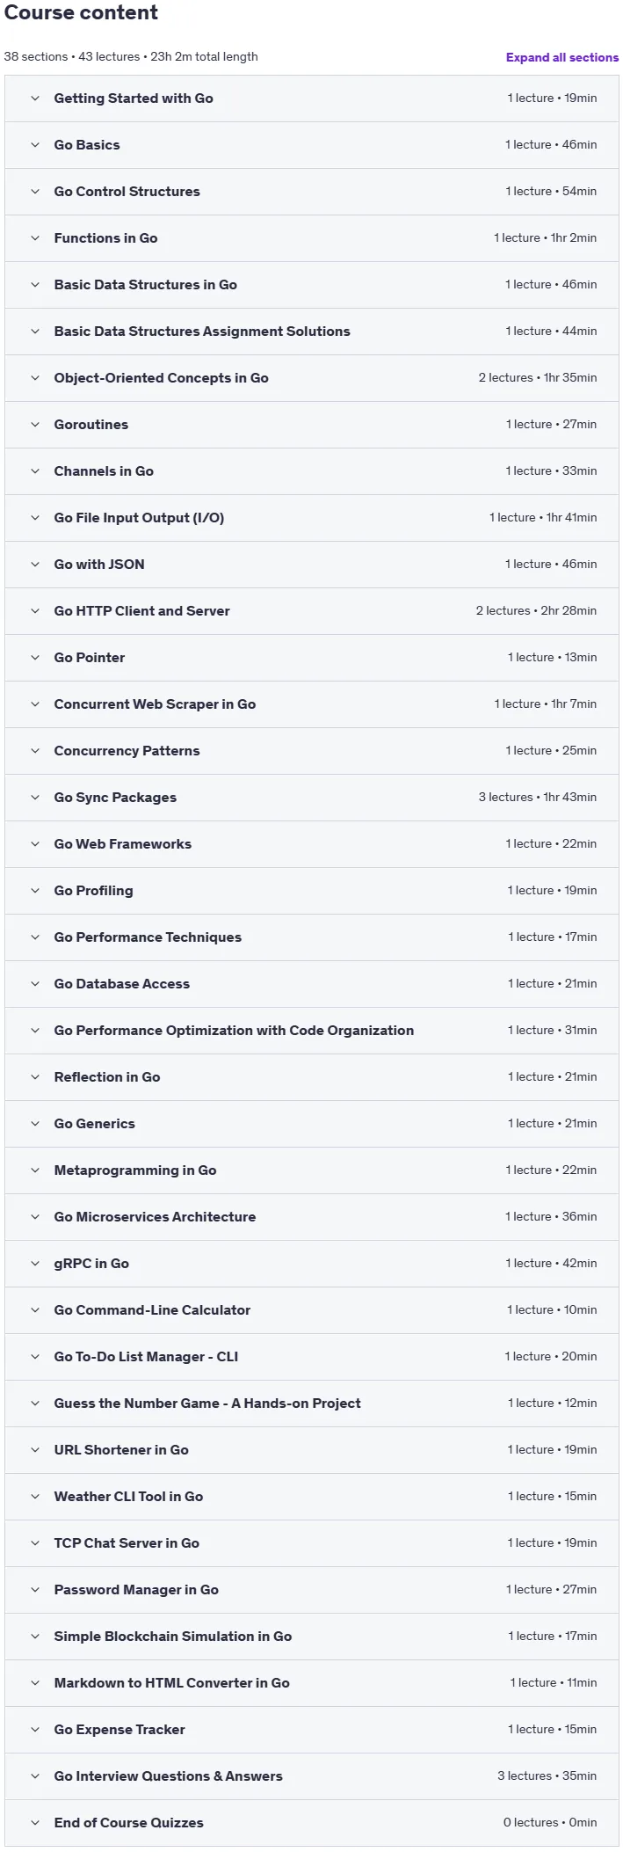Open the Go Sync Packages section
The width and height of the screenshot is (623, 1852).
pyautogui.click(x=312, y=798)
